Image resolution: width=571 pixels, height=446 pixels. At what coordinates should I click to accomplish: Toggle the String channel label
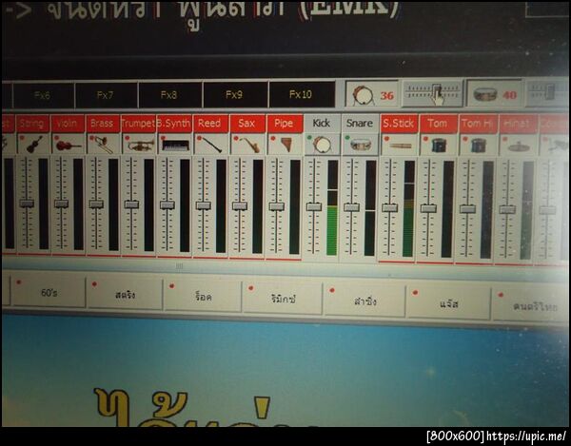click(x=32, y=124)
